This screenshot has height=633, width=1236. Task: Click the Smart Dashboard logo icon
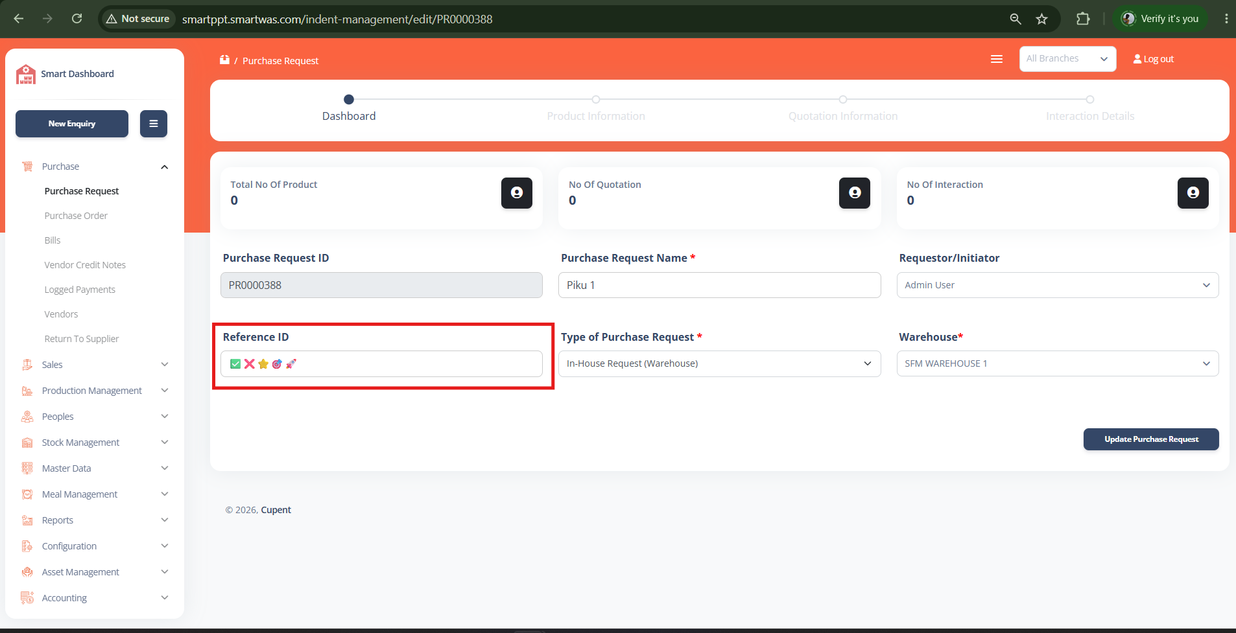(26, 75)
